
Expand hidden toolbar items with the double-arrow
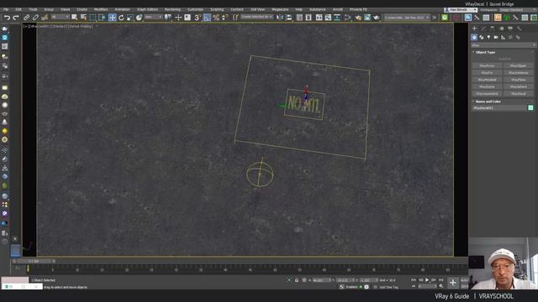(435, 18)
